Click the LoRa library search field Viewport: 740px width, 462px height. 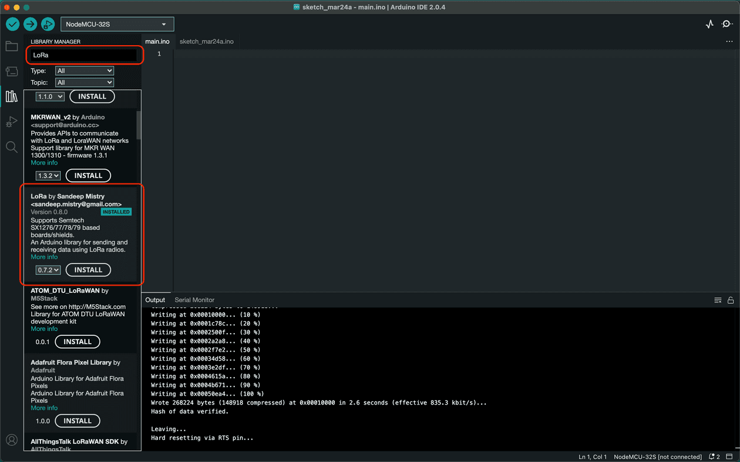click(84, 55)
